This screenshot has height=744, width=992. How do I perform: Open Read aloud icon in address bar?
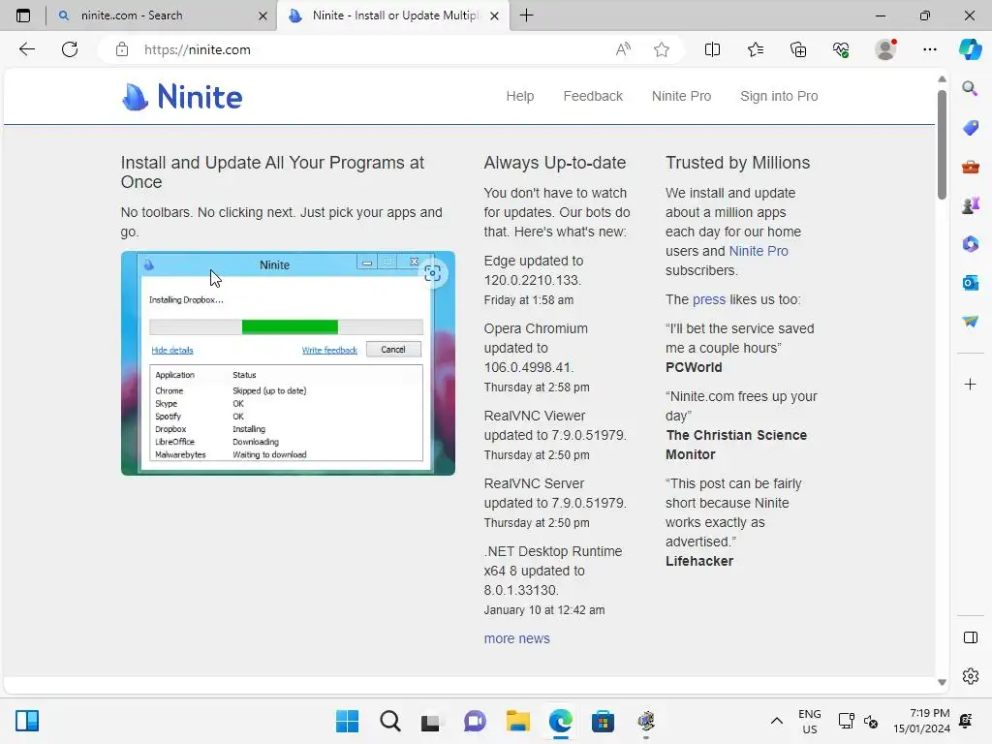tap(623, 49)
